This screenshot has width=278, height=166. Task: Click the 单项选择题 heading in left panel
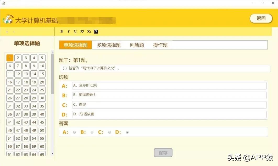[27, 43]
